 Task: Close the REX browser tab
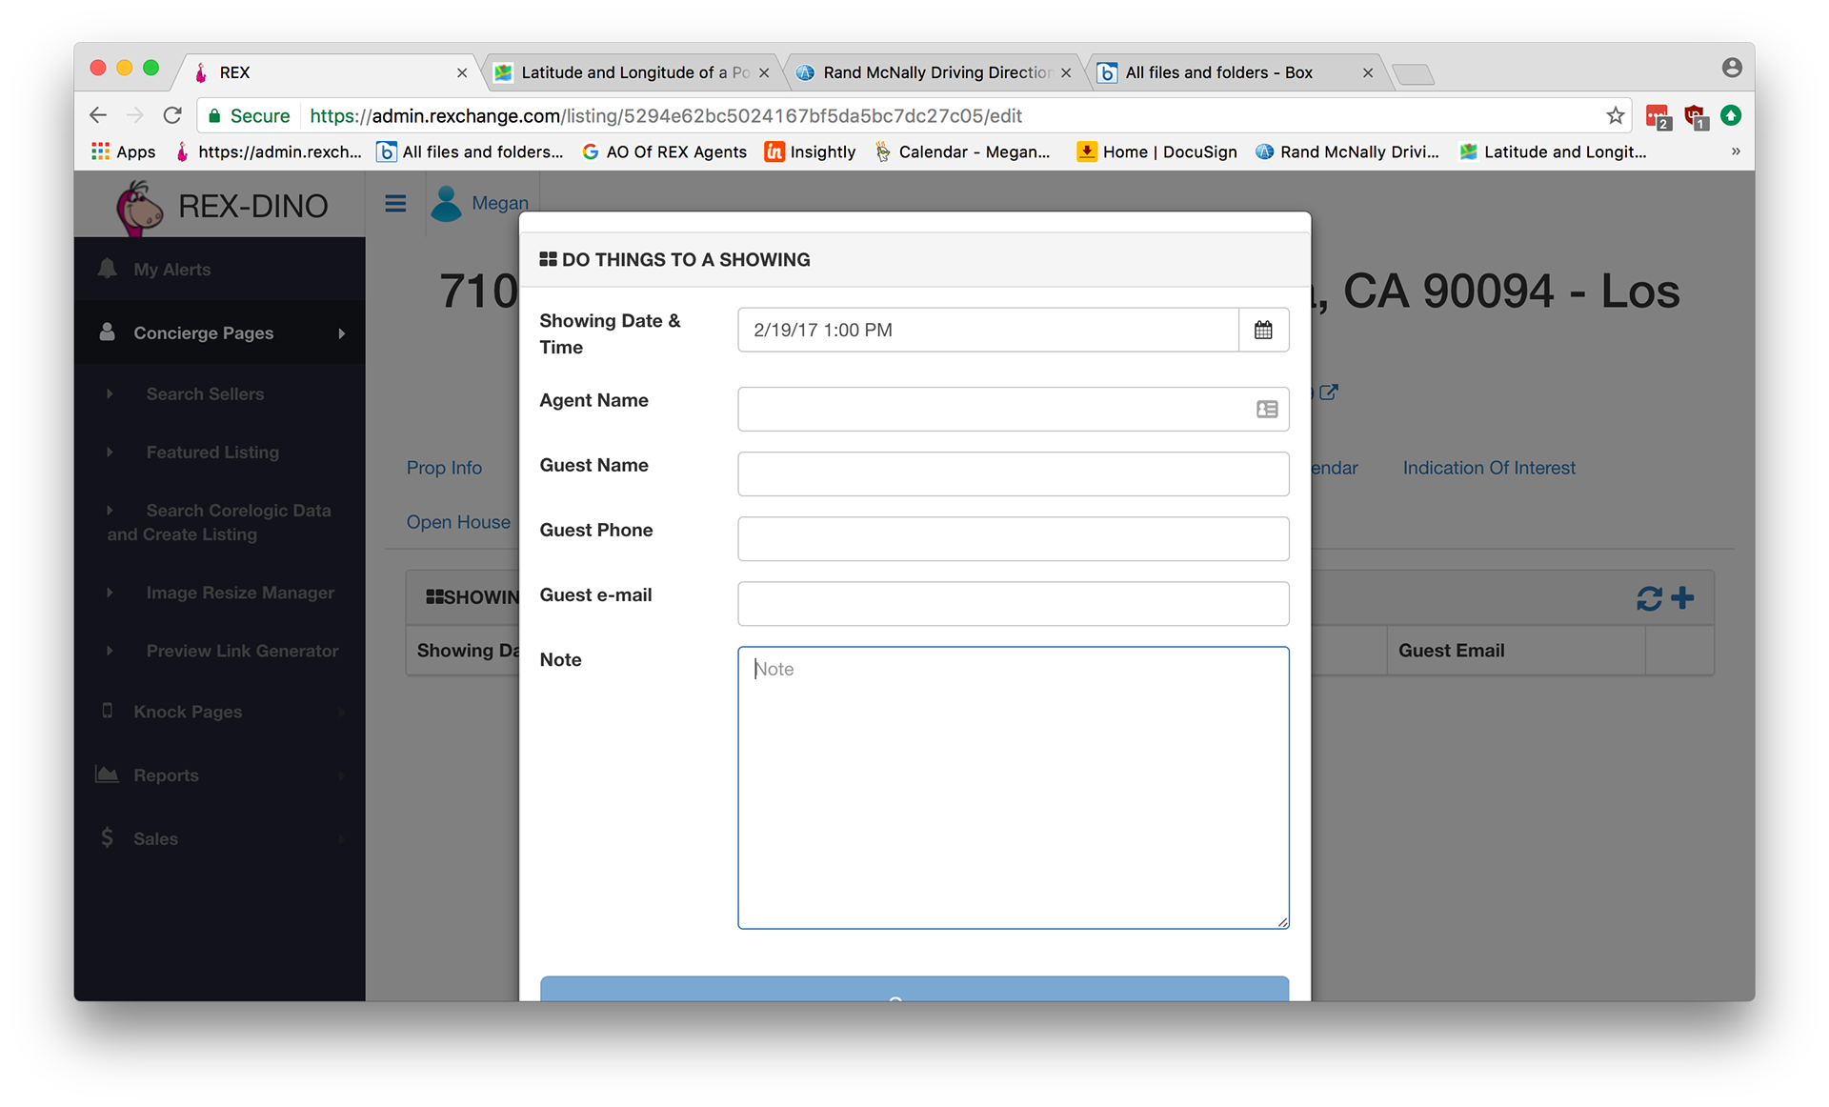tap(462, 72)
